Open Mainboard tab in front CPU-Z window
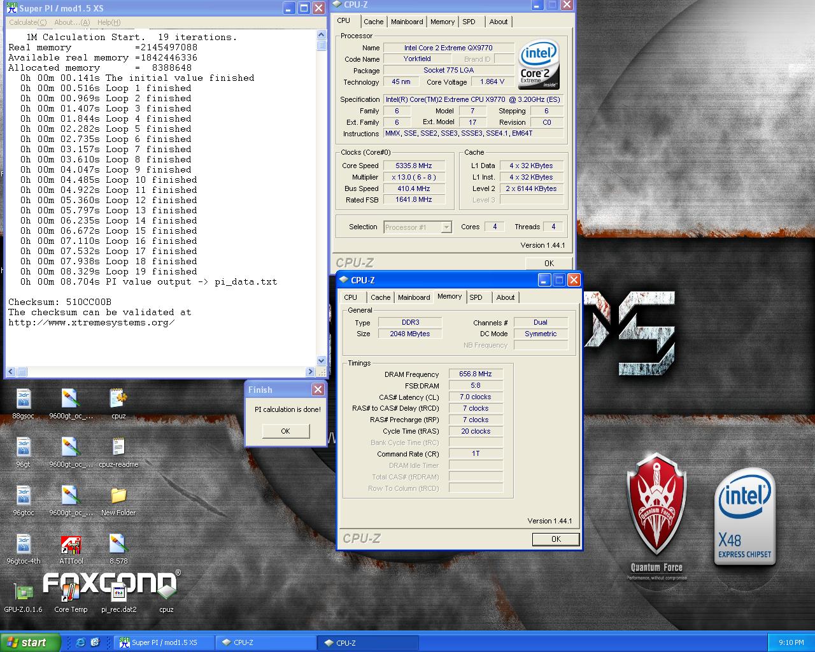Screen dimensions: 815x652 pyautogui.click(x=414, y=297)
